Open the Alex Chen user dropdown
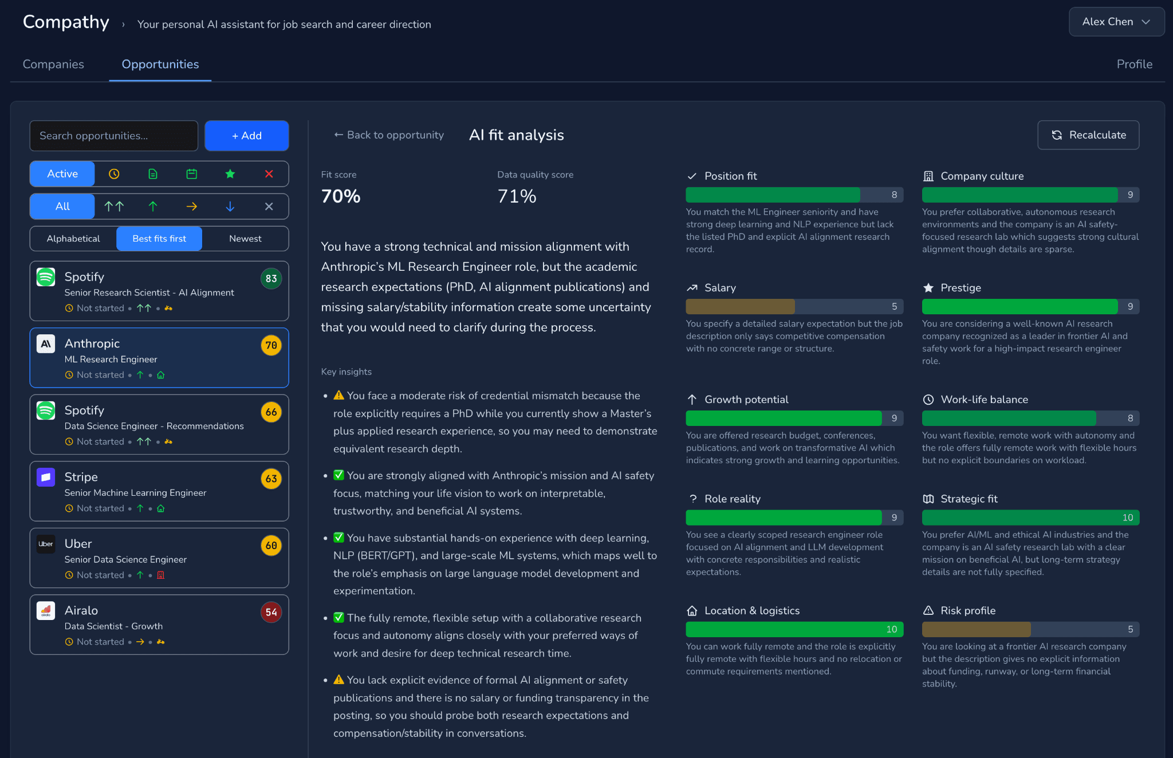The height and width of the screenshot is (758, 1173). point(1116,22)
